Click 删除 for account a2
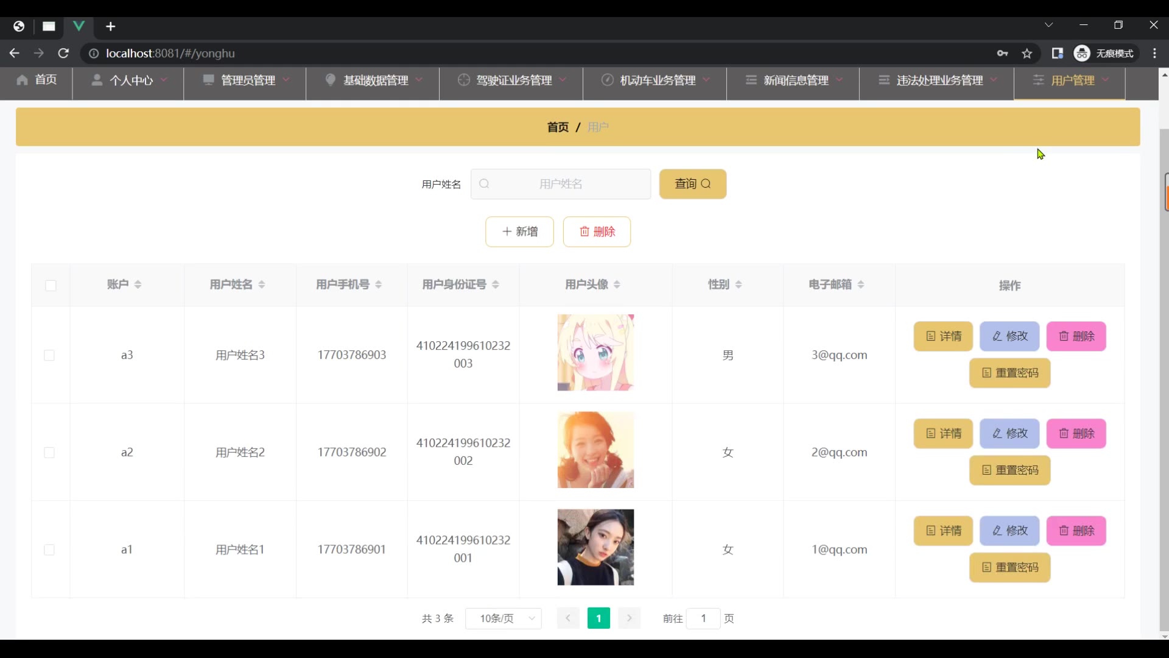 [x=1076, y=434]
